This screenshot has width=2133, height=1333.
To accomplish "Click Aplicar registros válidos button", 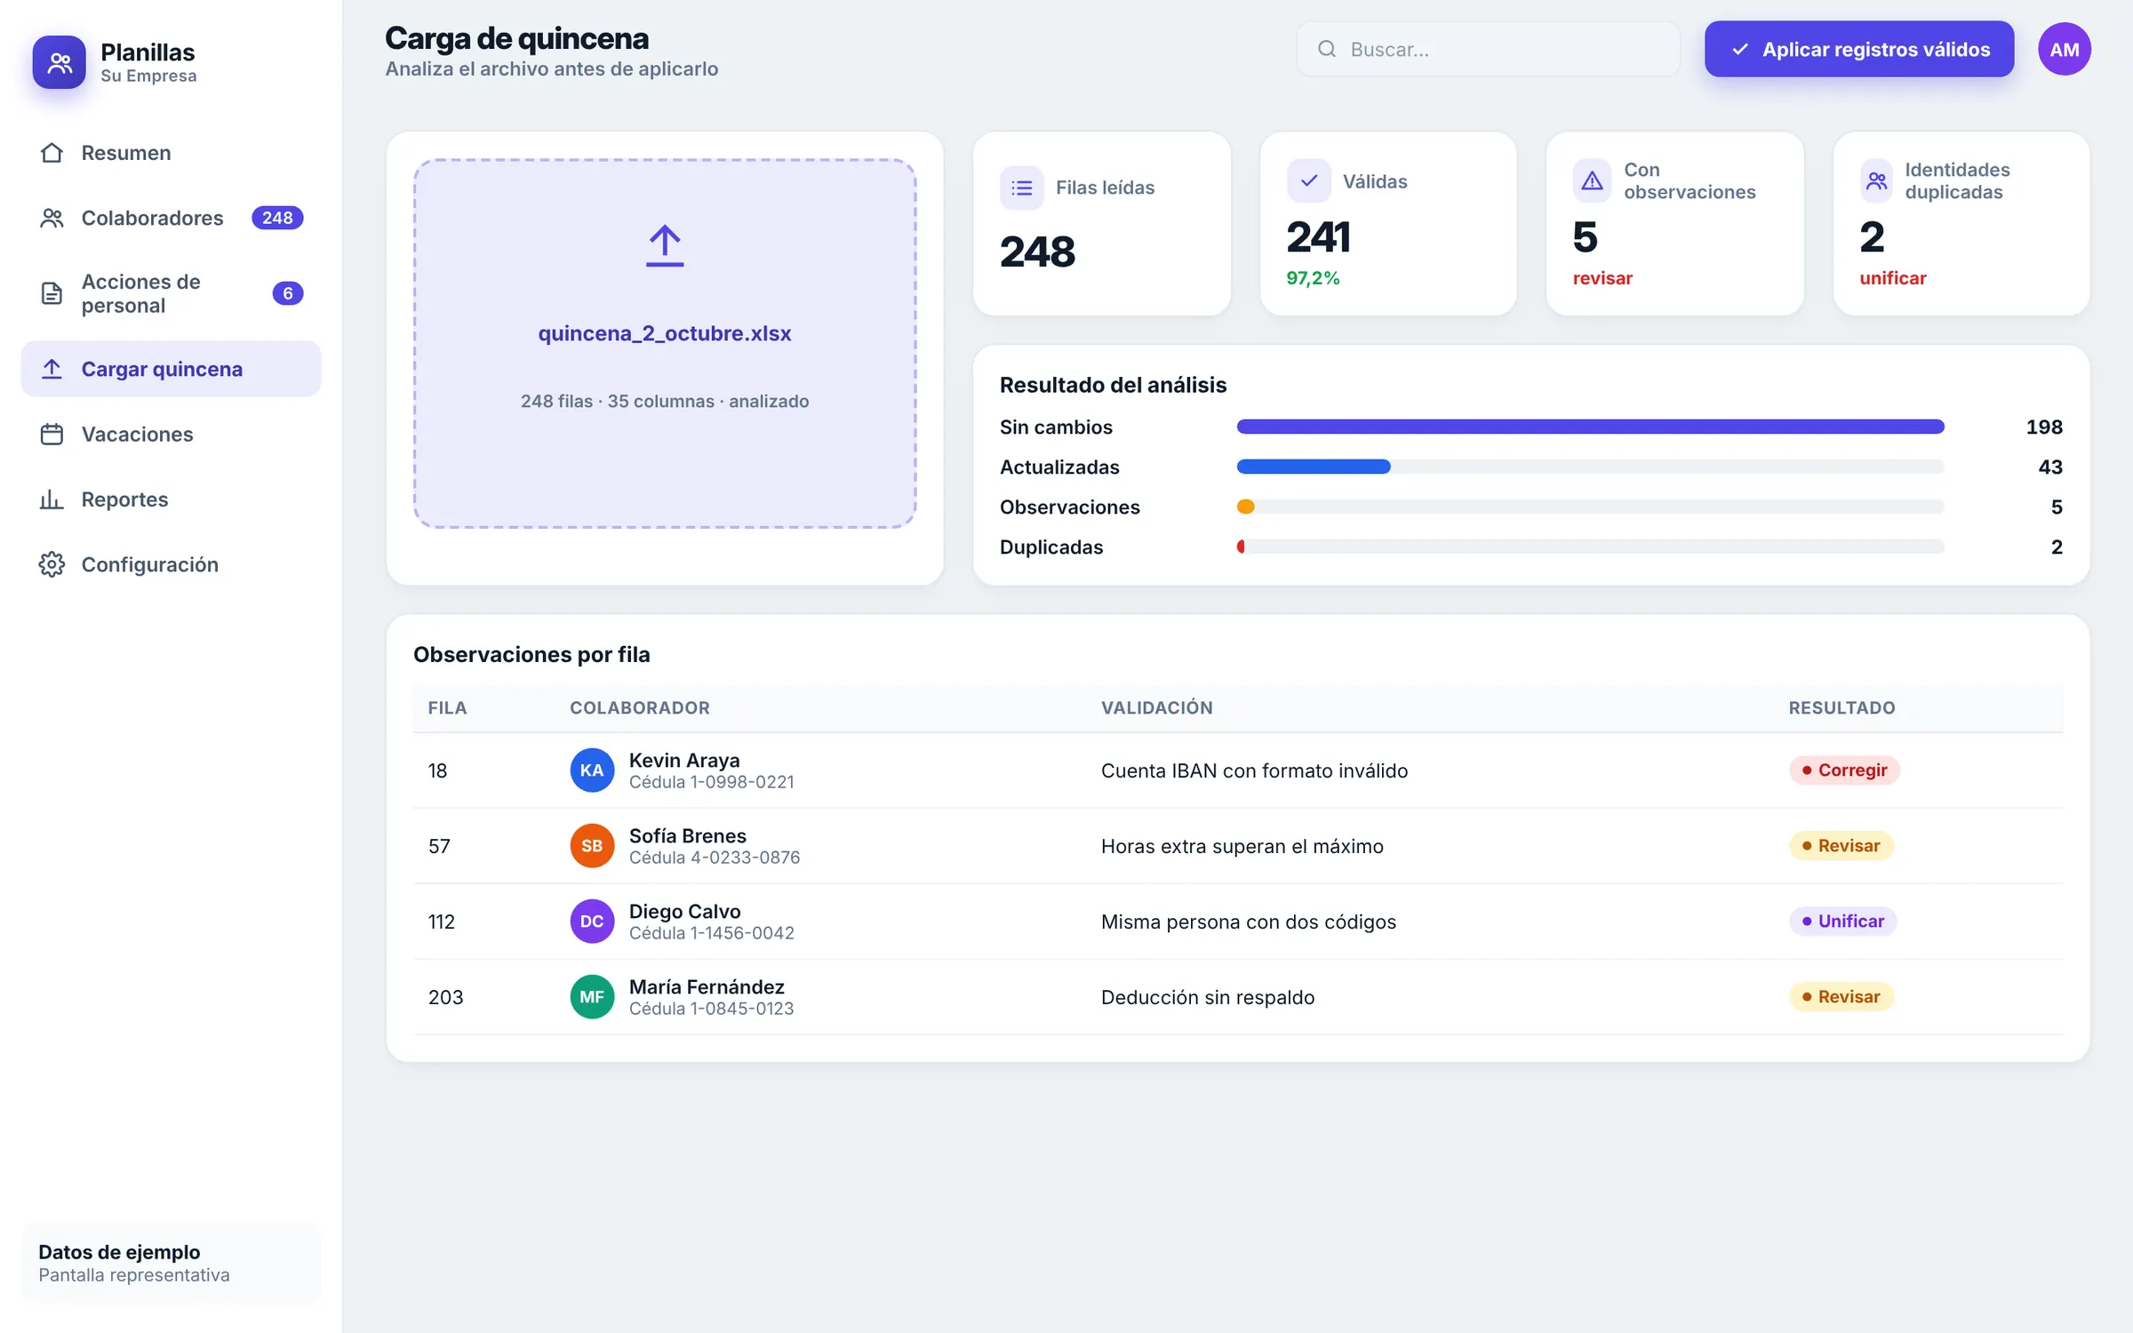I will pyautogui.click(x=1858, y=50).
